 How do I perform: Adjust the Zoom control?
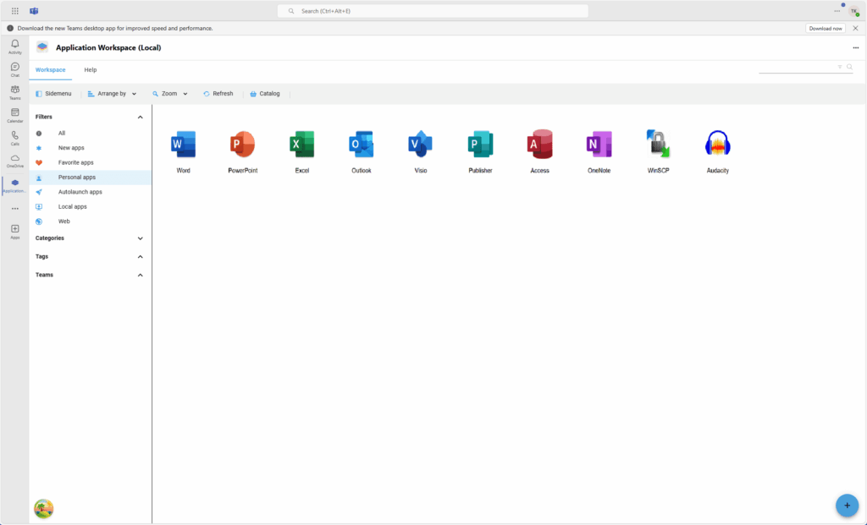click(x=169, y=93)
